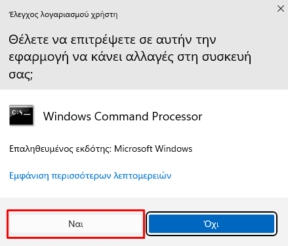Click the word εφαρμογή in the heading
The image size is (288, 246).
39,58
